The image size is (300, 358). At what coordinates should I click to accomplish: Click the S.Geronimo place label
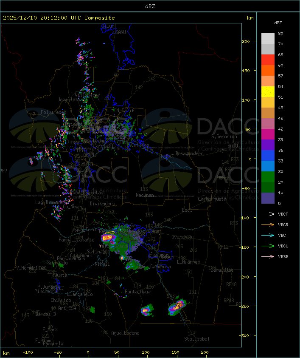click(x=224, y=136)
